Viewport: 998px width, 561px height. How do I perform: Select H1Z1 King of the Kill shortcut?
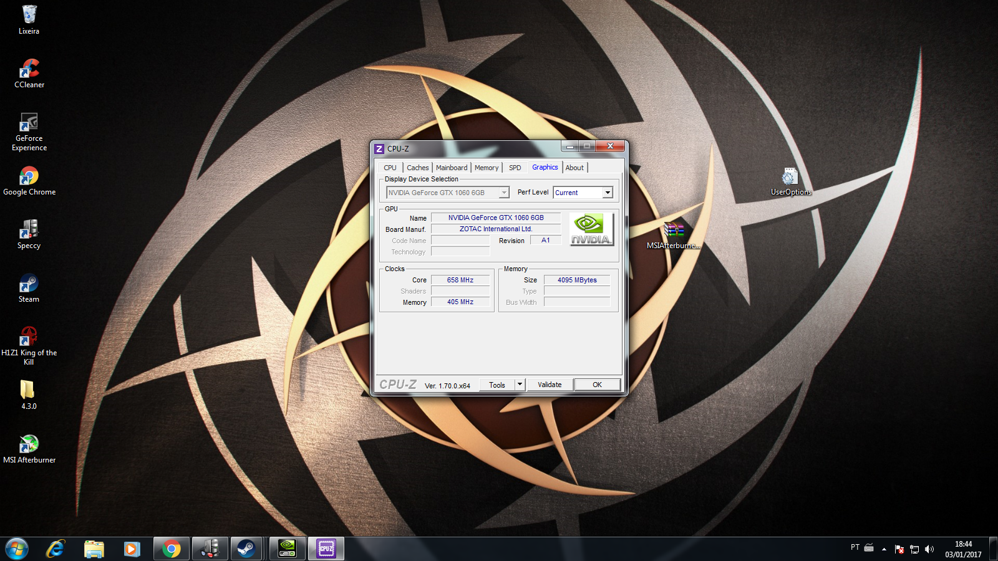[29, 346]
